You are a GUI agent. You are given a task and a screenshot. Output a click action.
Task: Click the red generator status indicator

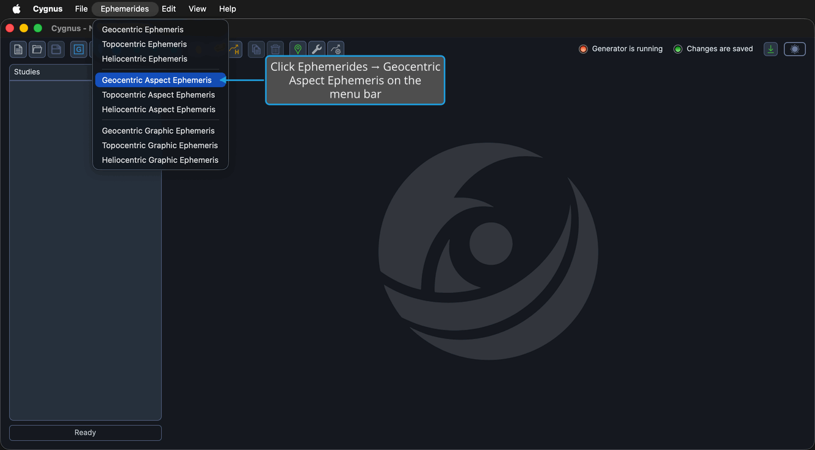[x=583, y=49]
